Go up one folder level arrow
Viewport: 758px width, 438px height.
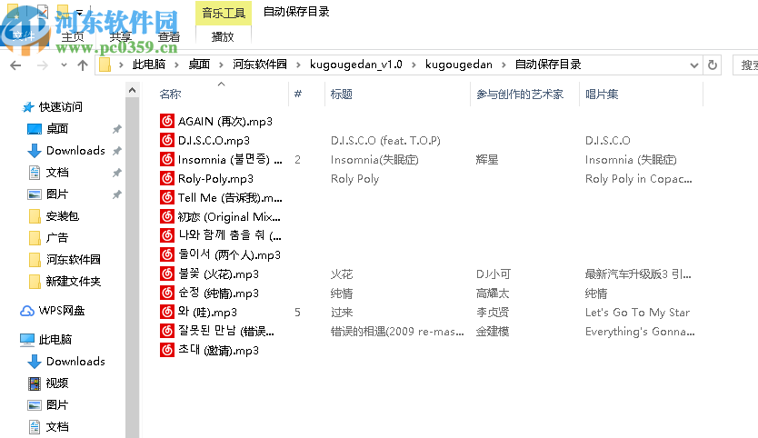coord(83,65)
